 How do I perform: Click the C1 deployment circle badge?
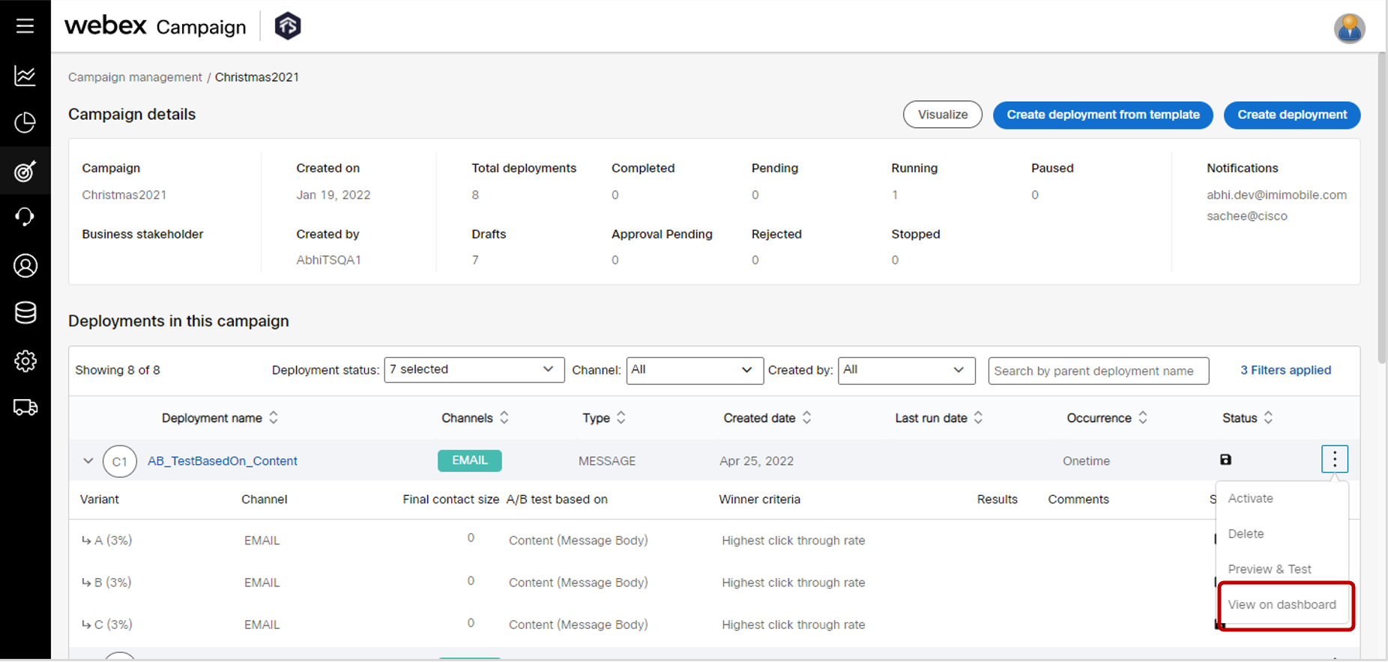[x=120, y=461]
